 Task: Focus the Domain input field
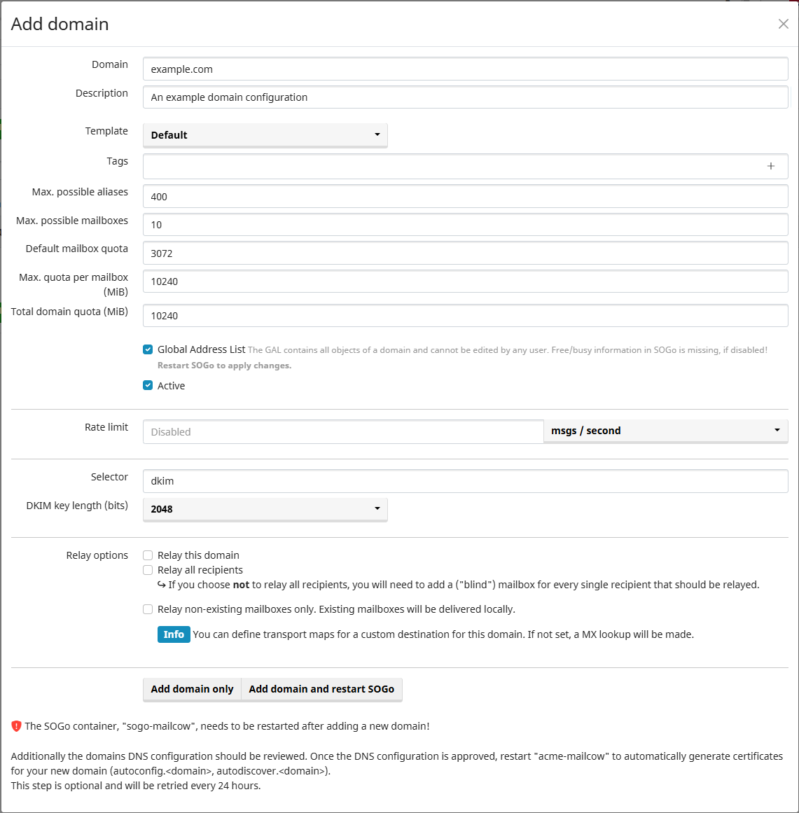(x=465, y=69)
